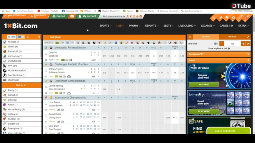Image resolution: width=255 pixels, height=143 pixels.
Task: Open the settings gear in top-right ribbon
Action: pyautogui.click(x=233, y=17)
